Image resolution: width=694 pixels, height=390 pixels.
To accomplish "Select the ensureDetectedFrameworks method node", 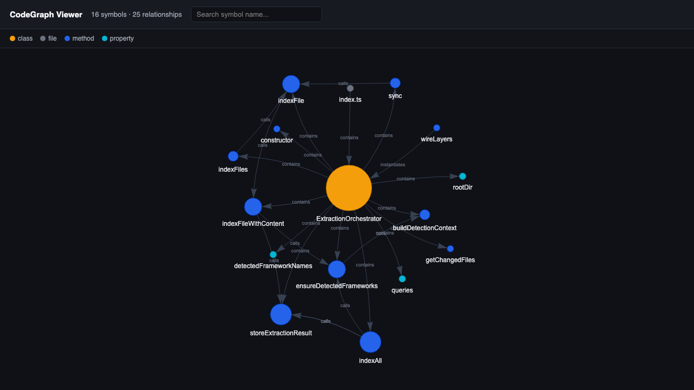I will (337, 269).
